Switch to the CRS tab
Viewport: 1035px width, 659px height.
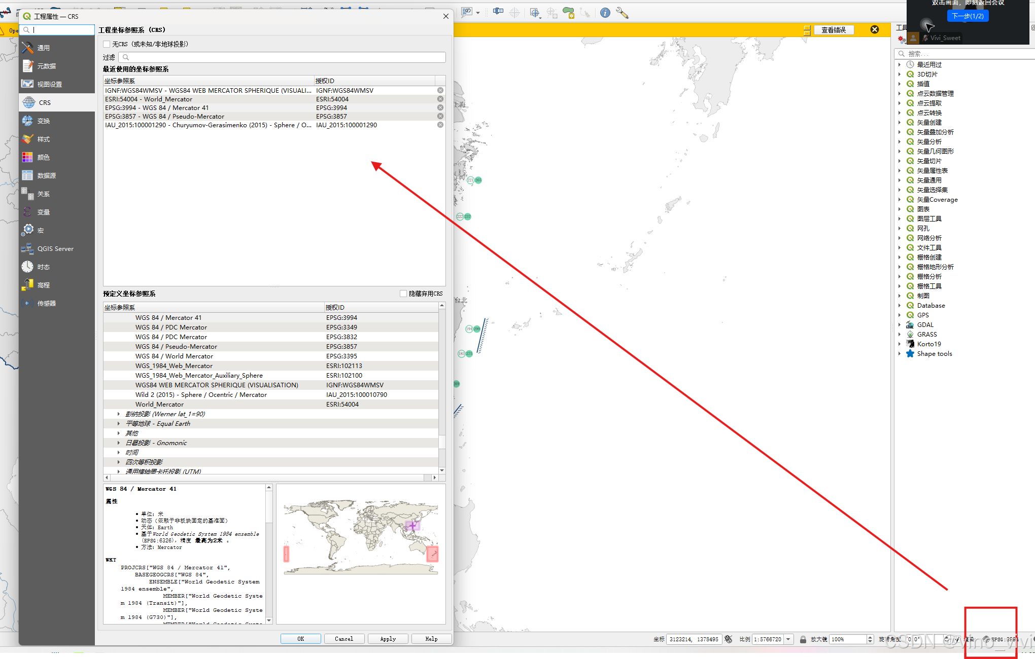(45, 102)
